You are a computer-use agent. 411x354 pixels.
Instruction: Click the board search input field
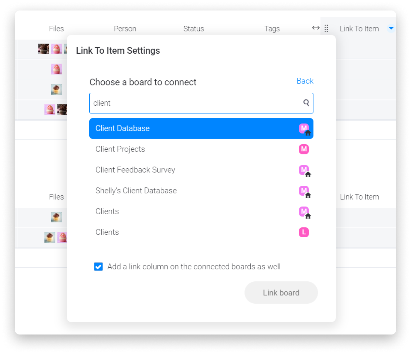[201, 103]
